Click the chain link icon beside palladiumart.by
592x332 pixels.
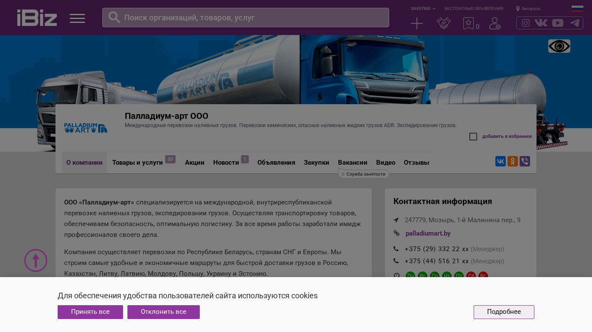click(x=396, y=233)
